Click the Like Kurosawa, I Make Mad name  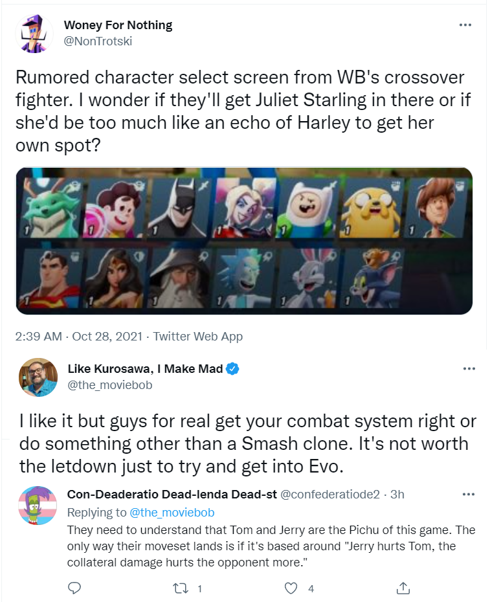coord(145,368)
